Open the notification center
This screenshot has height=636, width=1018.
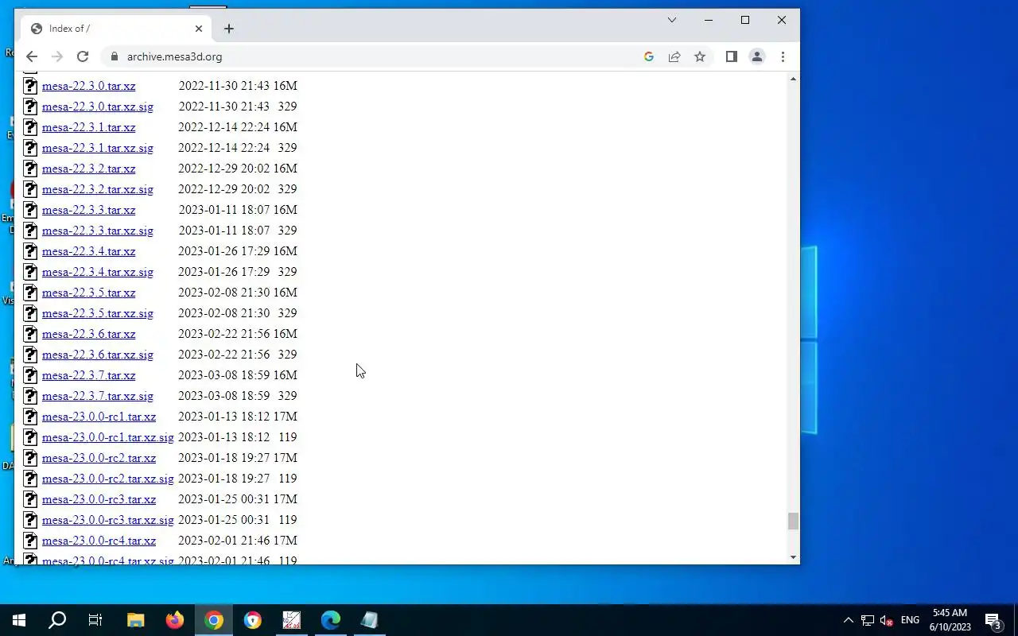click(x=993, y=620)
